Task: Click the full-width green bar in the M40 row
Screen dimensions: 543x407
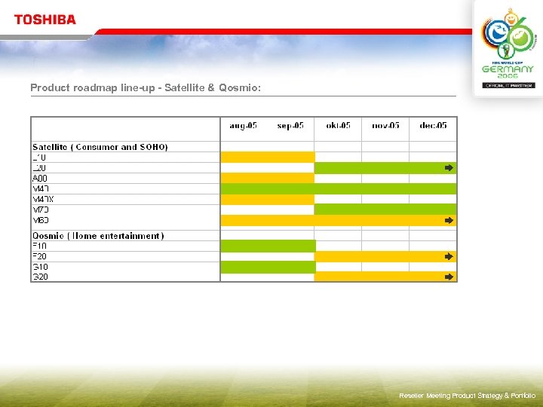Action: 339,188
